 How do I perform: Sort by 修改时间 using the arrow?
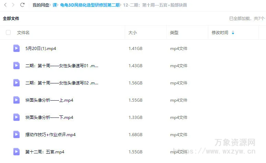pyautogui.click(x=233, y=33)
